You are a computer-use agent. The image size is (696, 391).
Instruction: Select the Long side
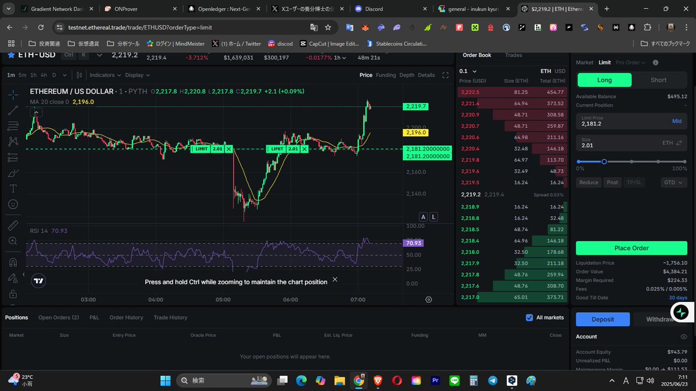pyautogui.click(x=604, y=80)
